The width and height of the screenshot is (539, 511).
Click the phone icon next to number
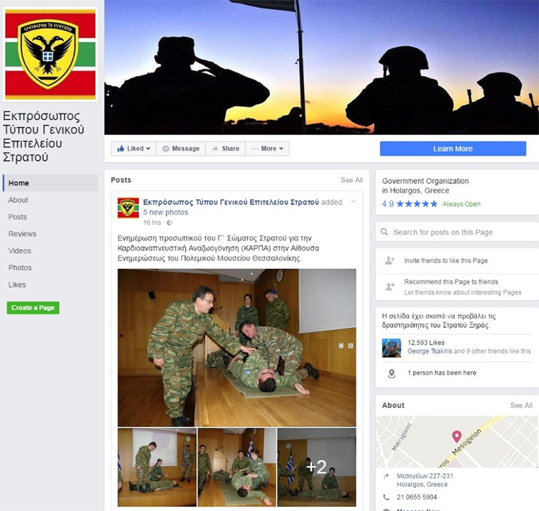[x=387, y=497]
